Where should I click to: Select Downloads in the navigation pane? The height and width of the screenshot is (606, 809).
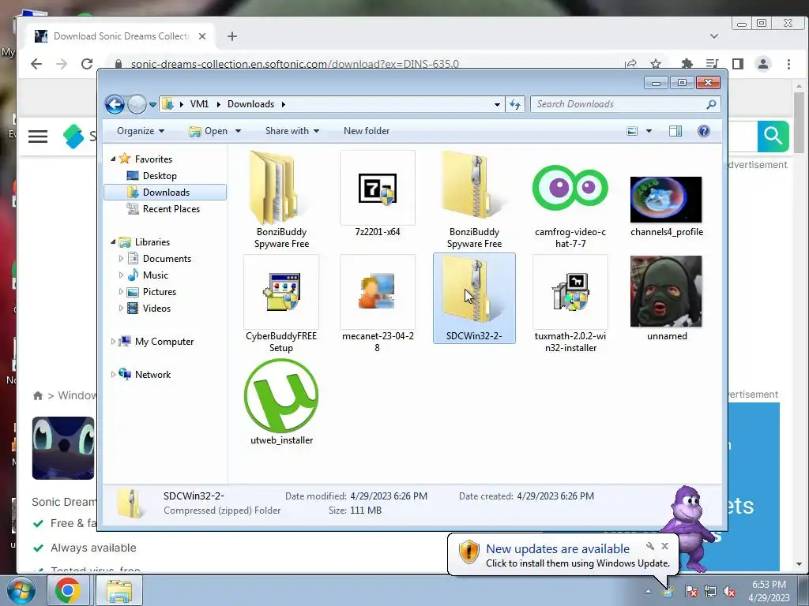[x=165, y=193]
